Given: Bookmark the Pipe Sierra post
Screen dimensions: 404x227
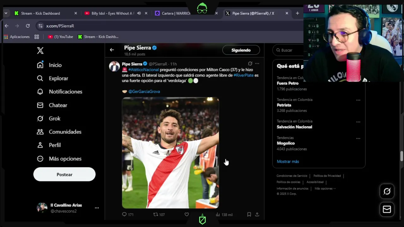Looking at the screenshot, I should click(x=249, y=214).
